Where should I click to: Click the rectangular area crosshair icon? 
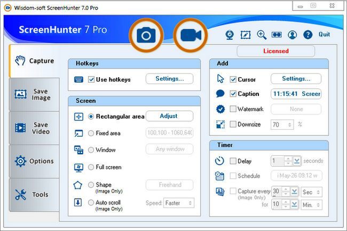(78, 117)
